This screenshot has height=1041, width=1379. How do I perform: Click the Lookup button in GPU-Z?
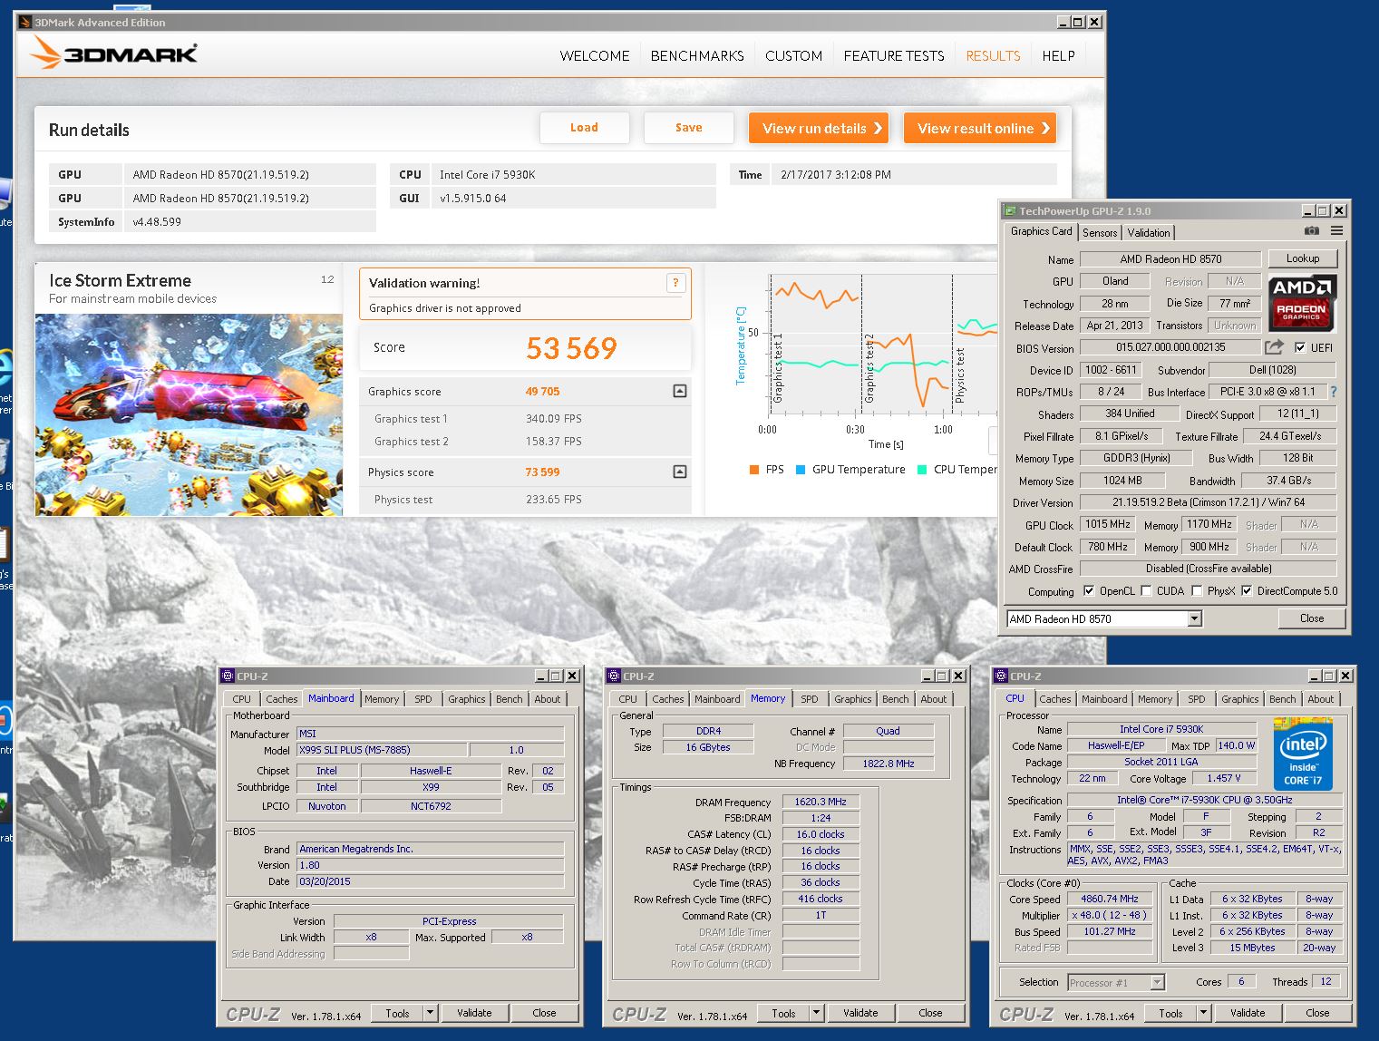click(x=1303, y=258)
